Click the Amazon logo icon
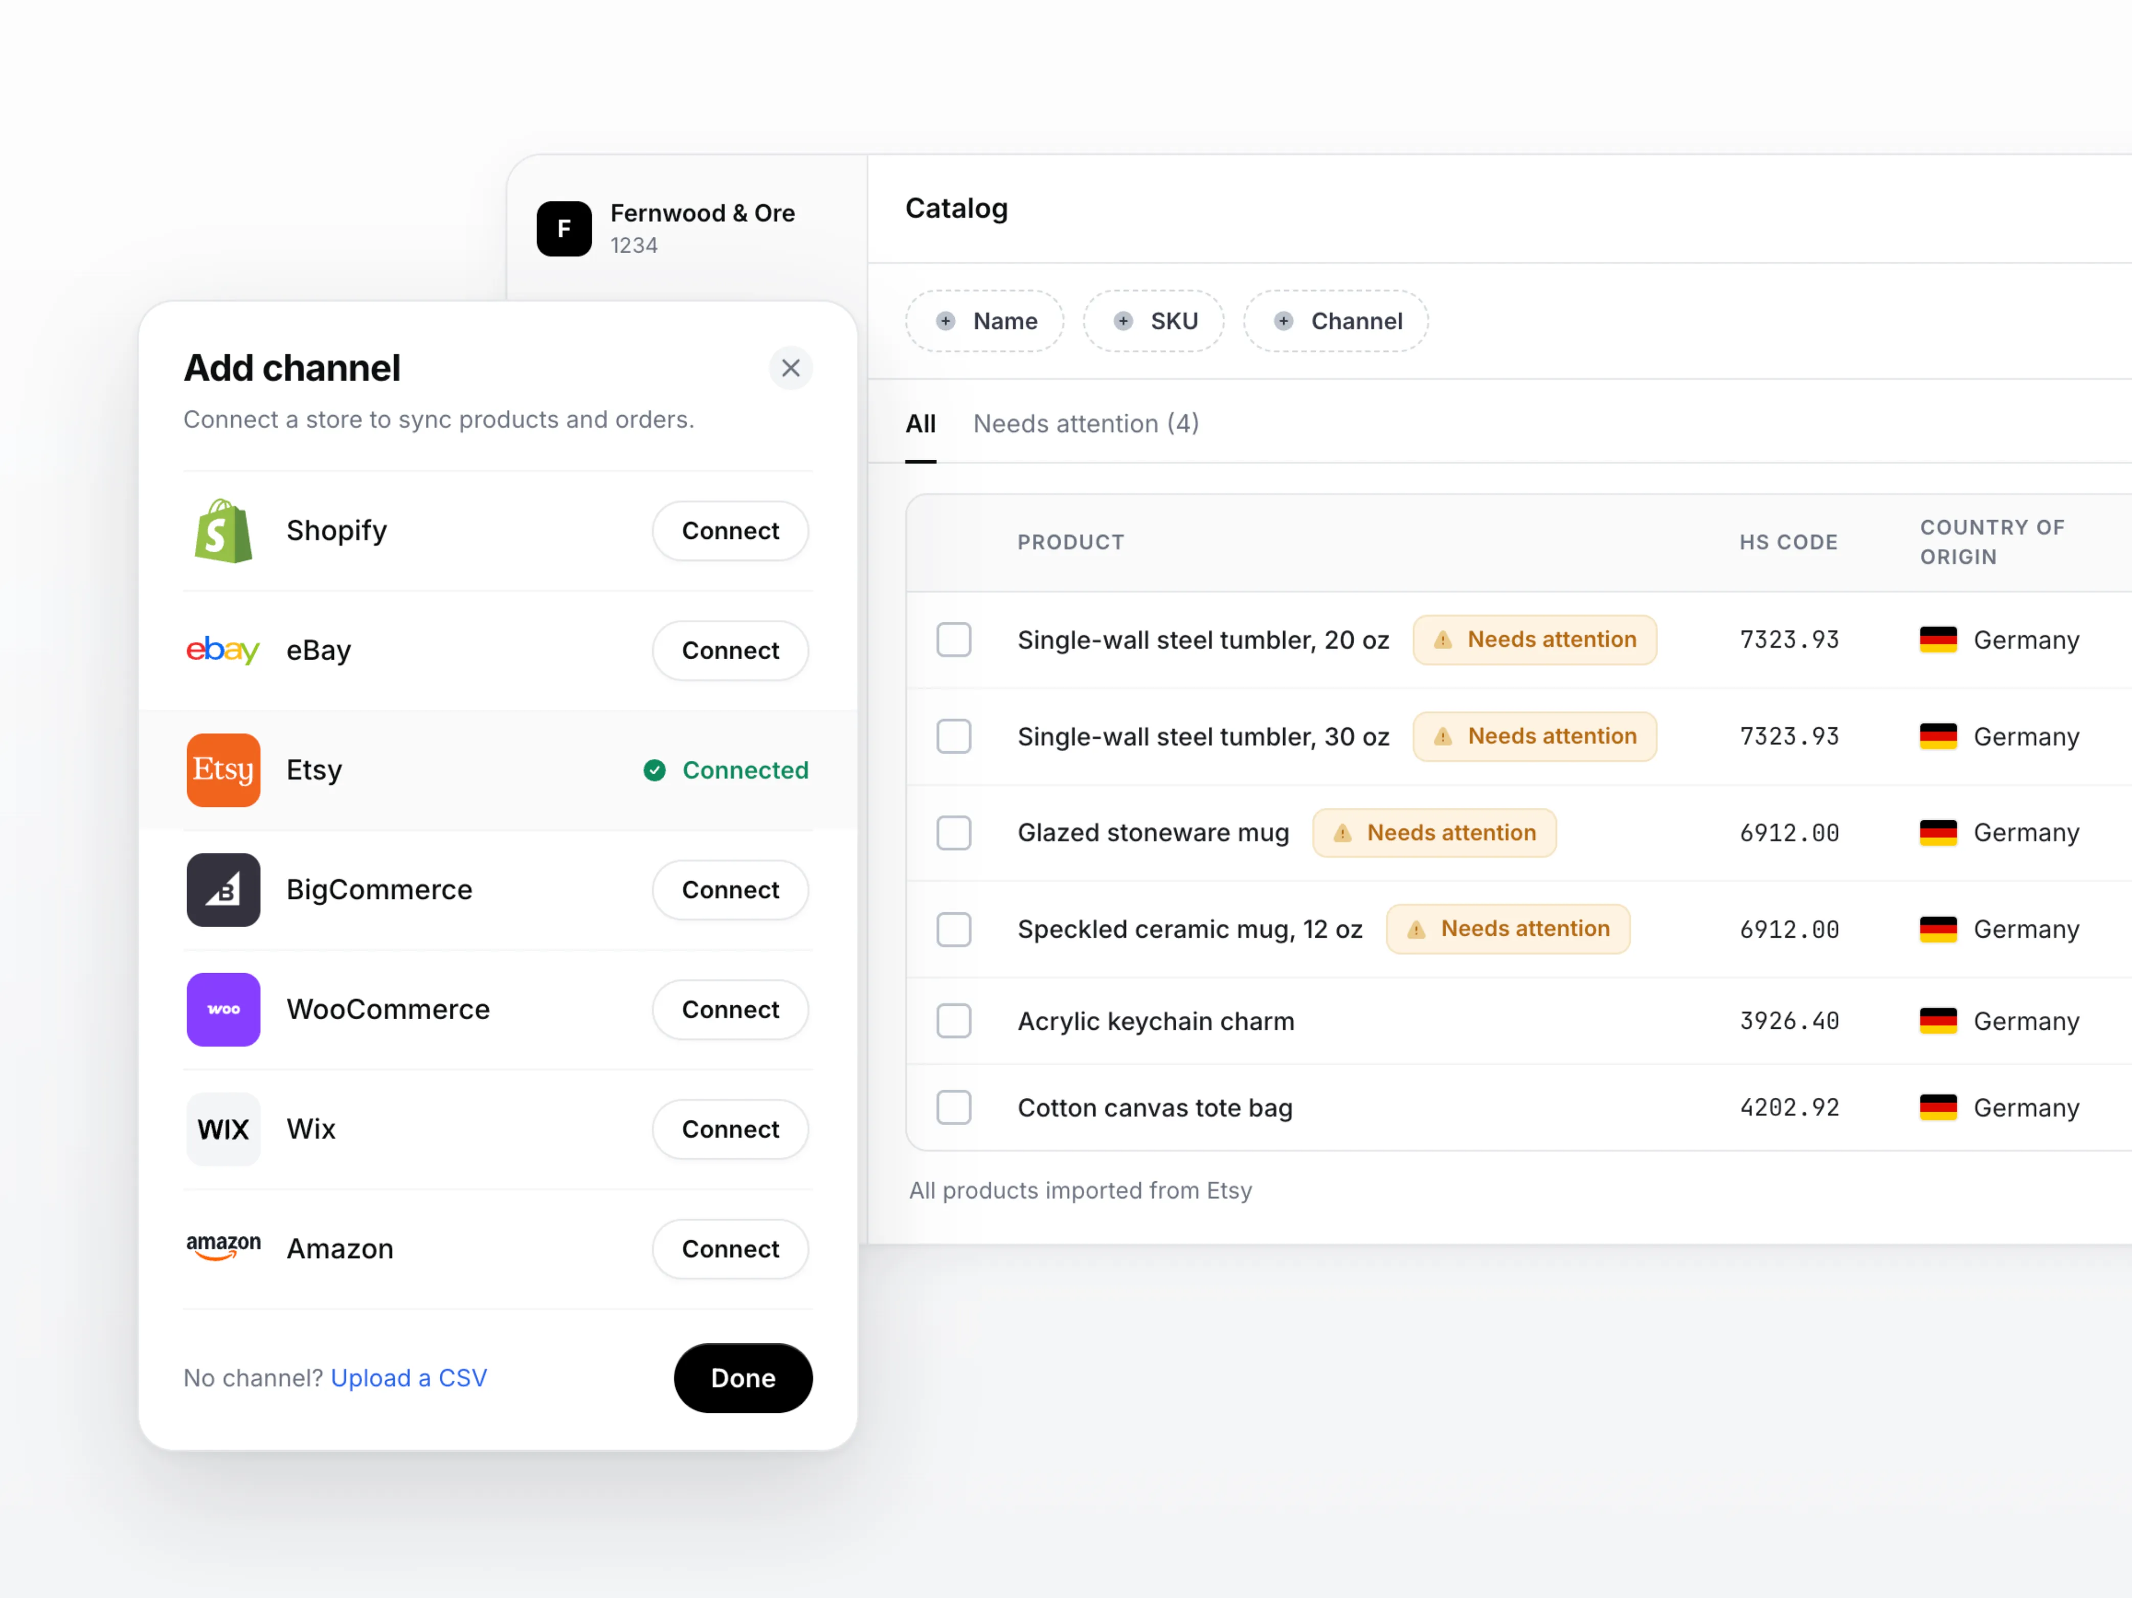Viewport: 2132px width, 1598px height. tap(222, 1247)
